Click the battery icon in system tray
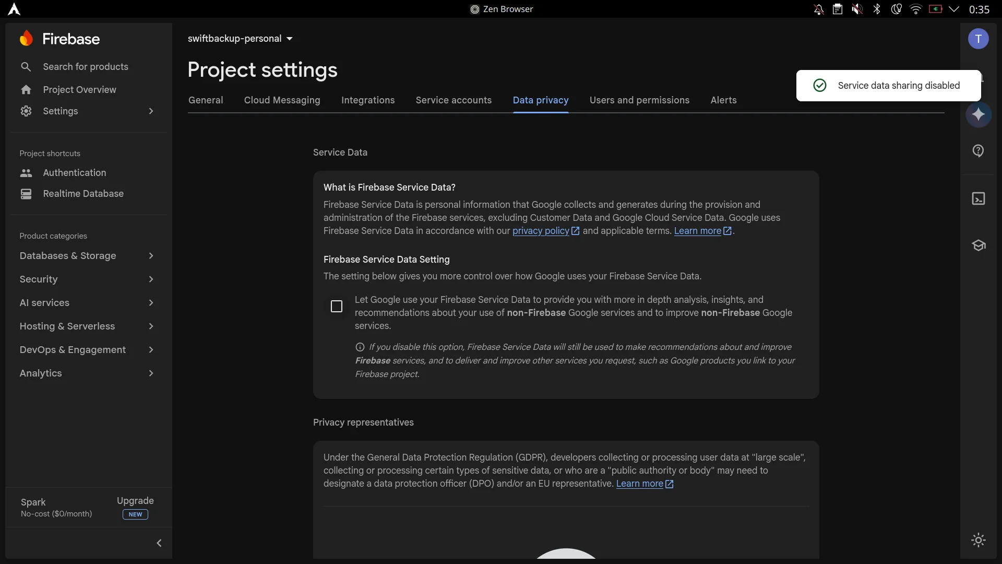1002x564 pixels. pos(935,9)
